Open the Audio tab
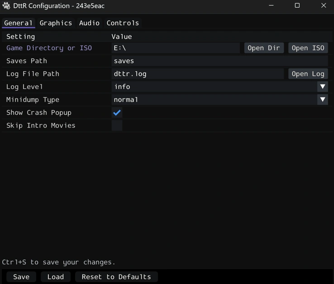Image resolution: width=334 pixels, height=284 pixels. click(89, 23)
